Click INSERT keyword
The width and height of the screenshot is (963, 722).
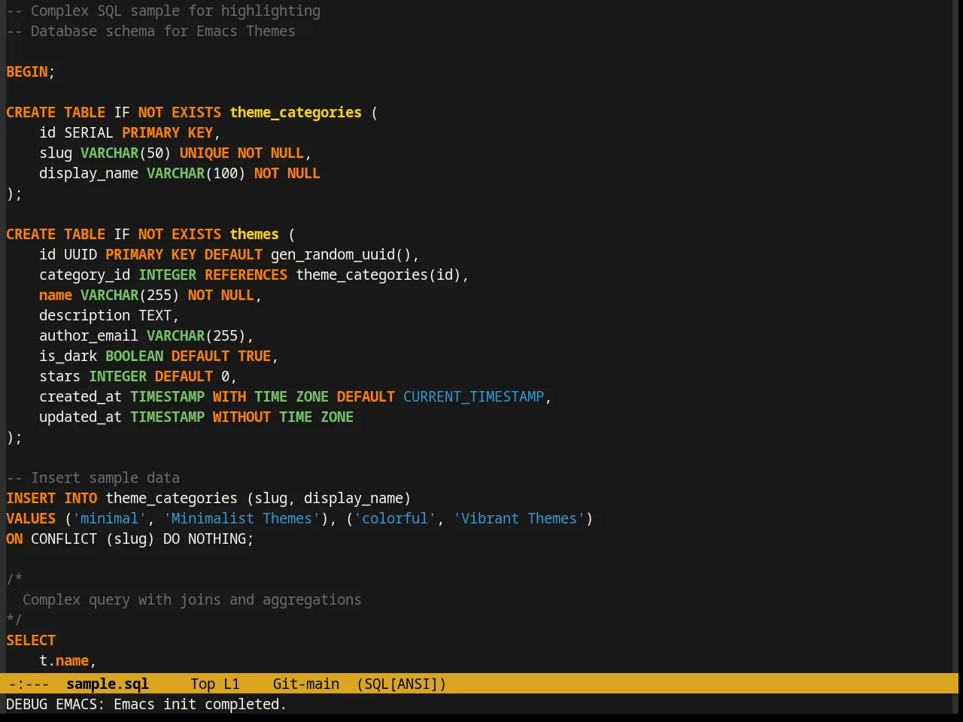(x=31, y=498)
